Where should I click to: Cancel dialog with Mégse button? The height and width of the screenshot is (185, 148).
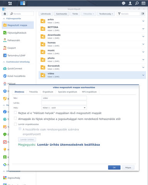[x=128, y=168]
